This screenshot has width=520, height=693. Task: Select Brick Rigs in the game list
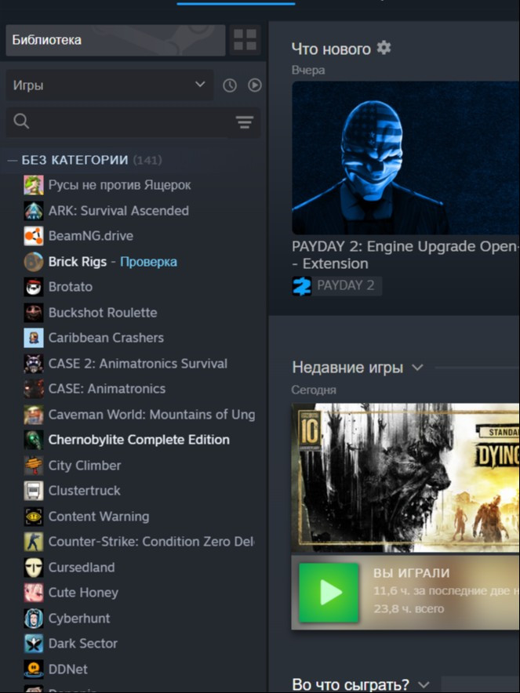coord(78,262)
